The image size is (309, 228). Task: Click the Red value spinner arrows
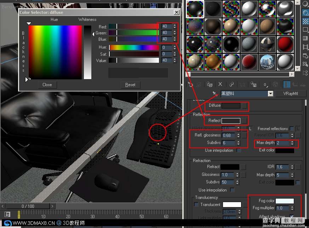pyautogui.click(x=174, y=26)
